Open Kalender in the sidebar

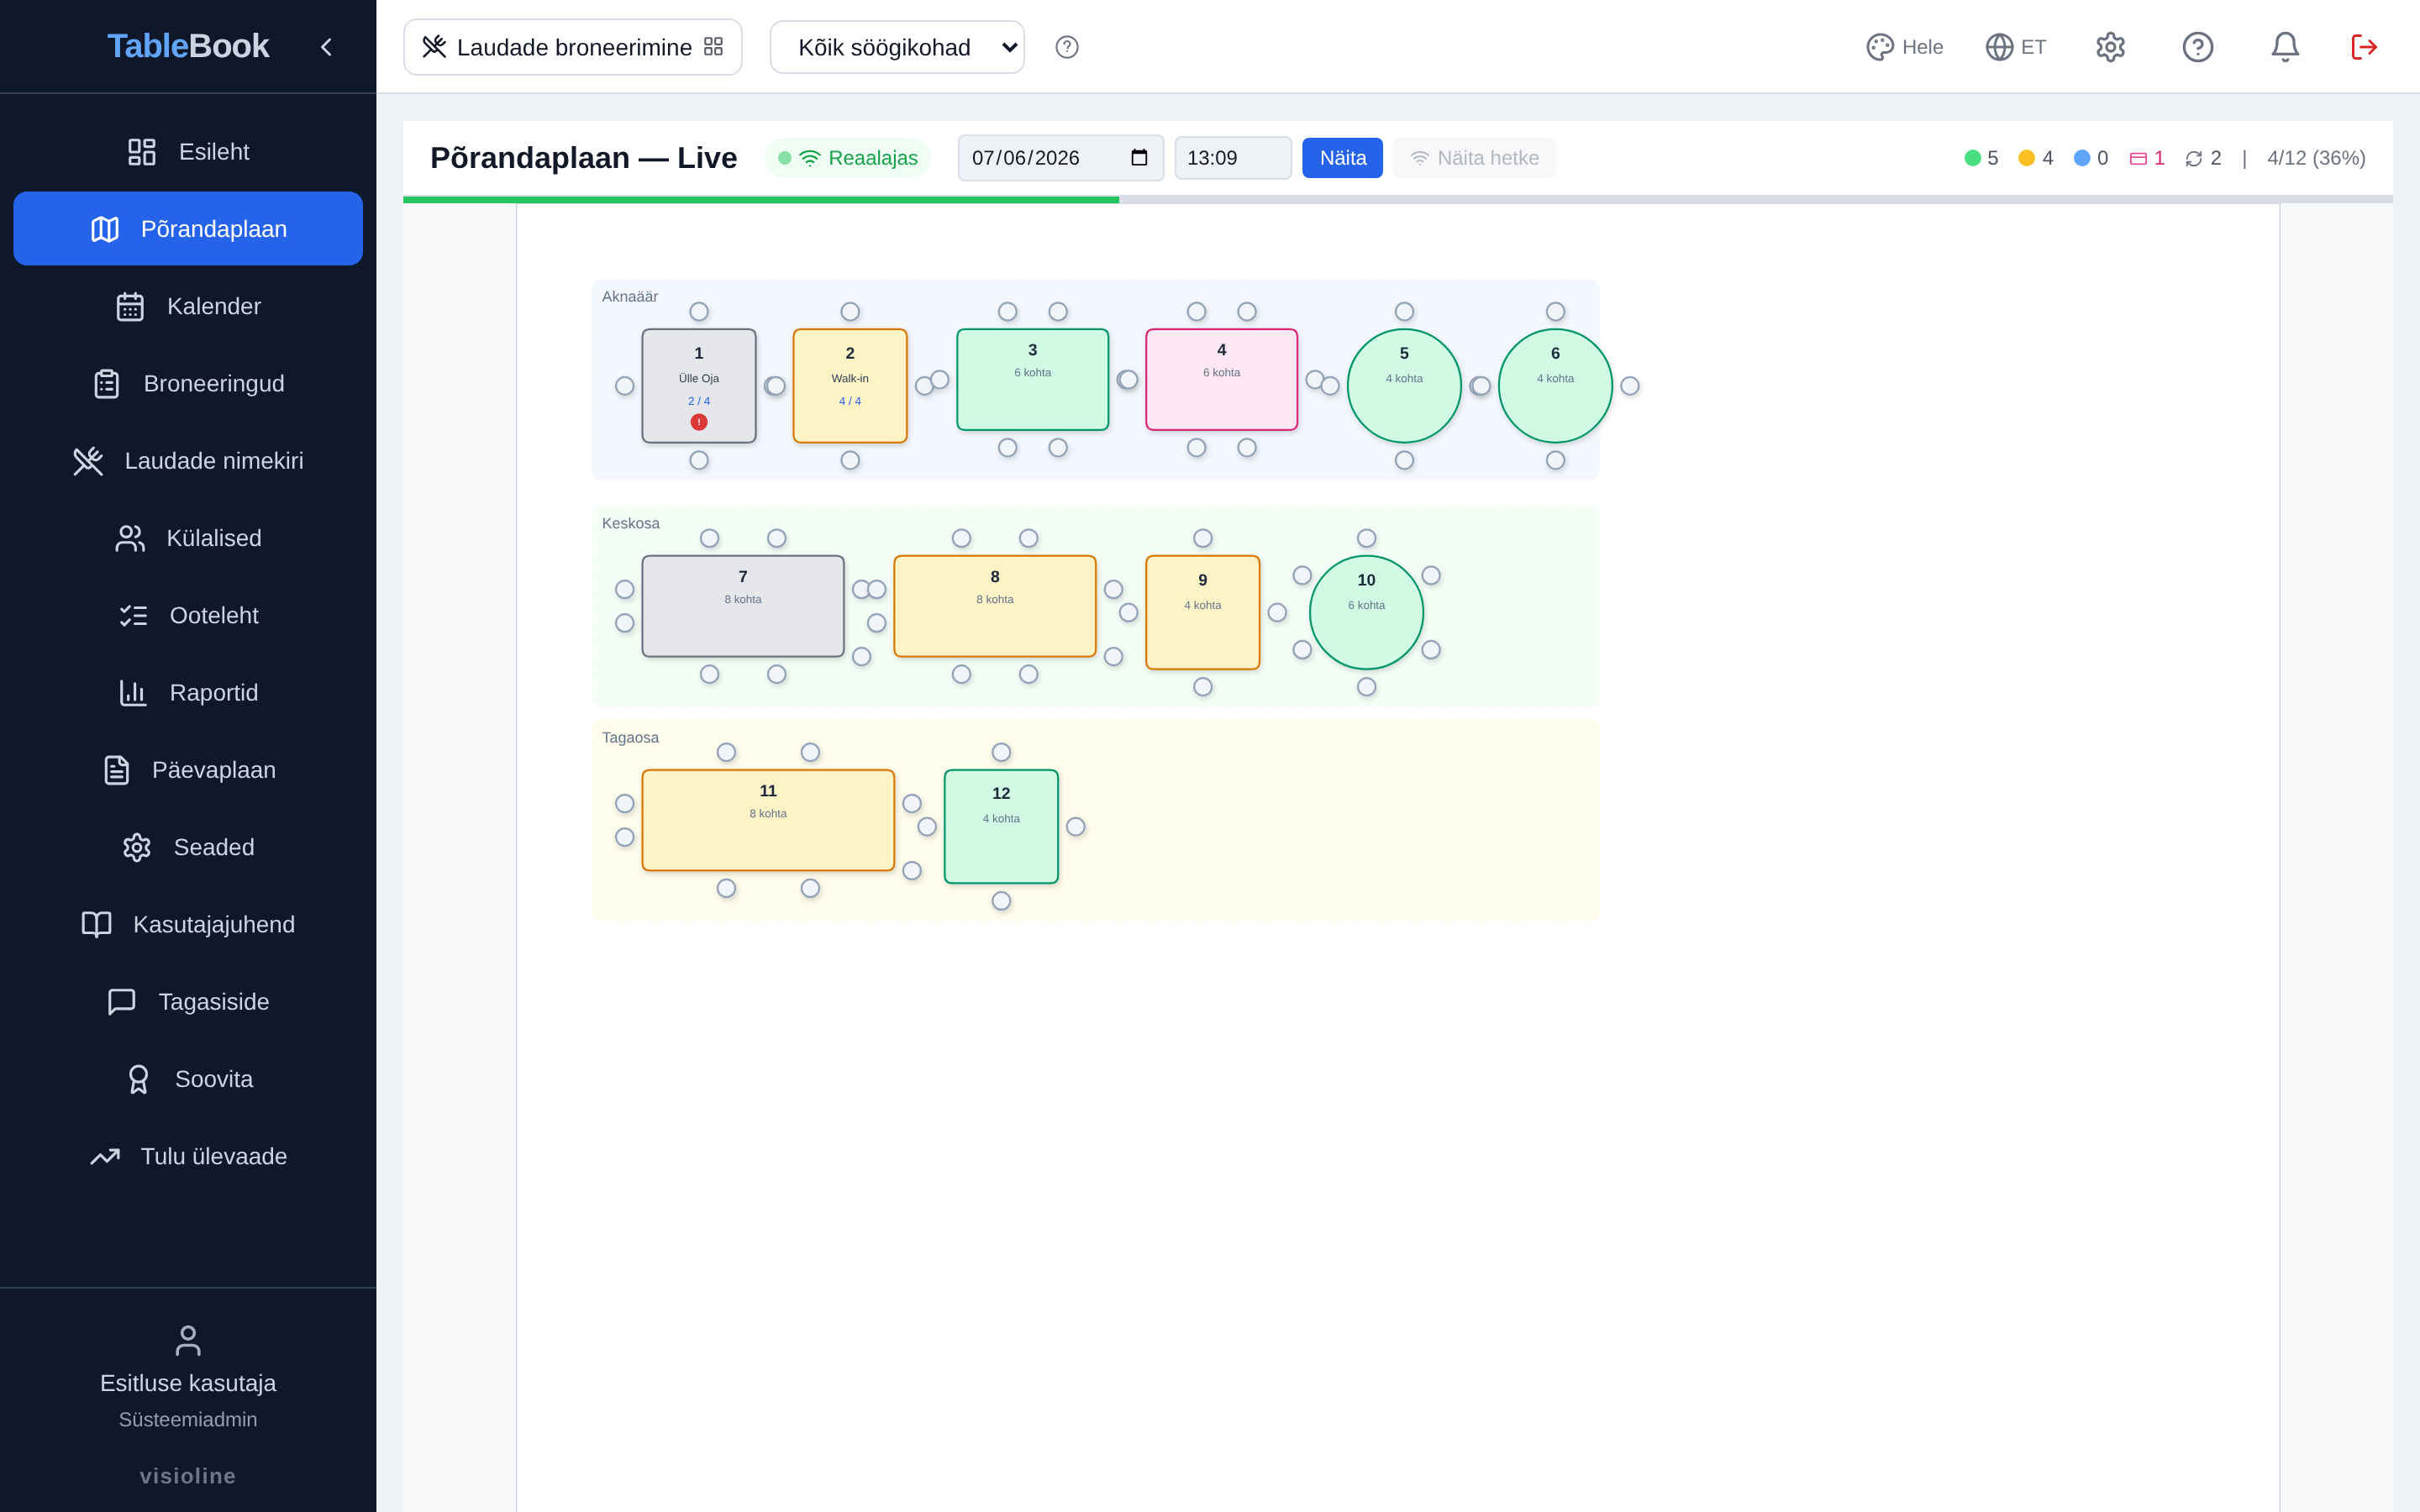click(188, 306)
